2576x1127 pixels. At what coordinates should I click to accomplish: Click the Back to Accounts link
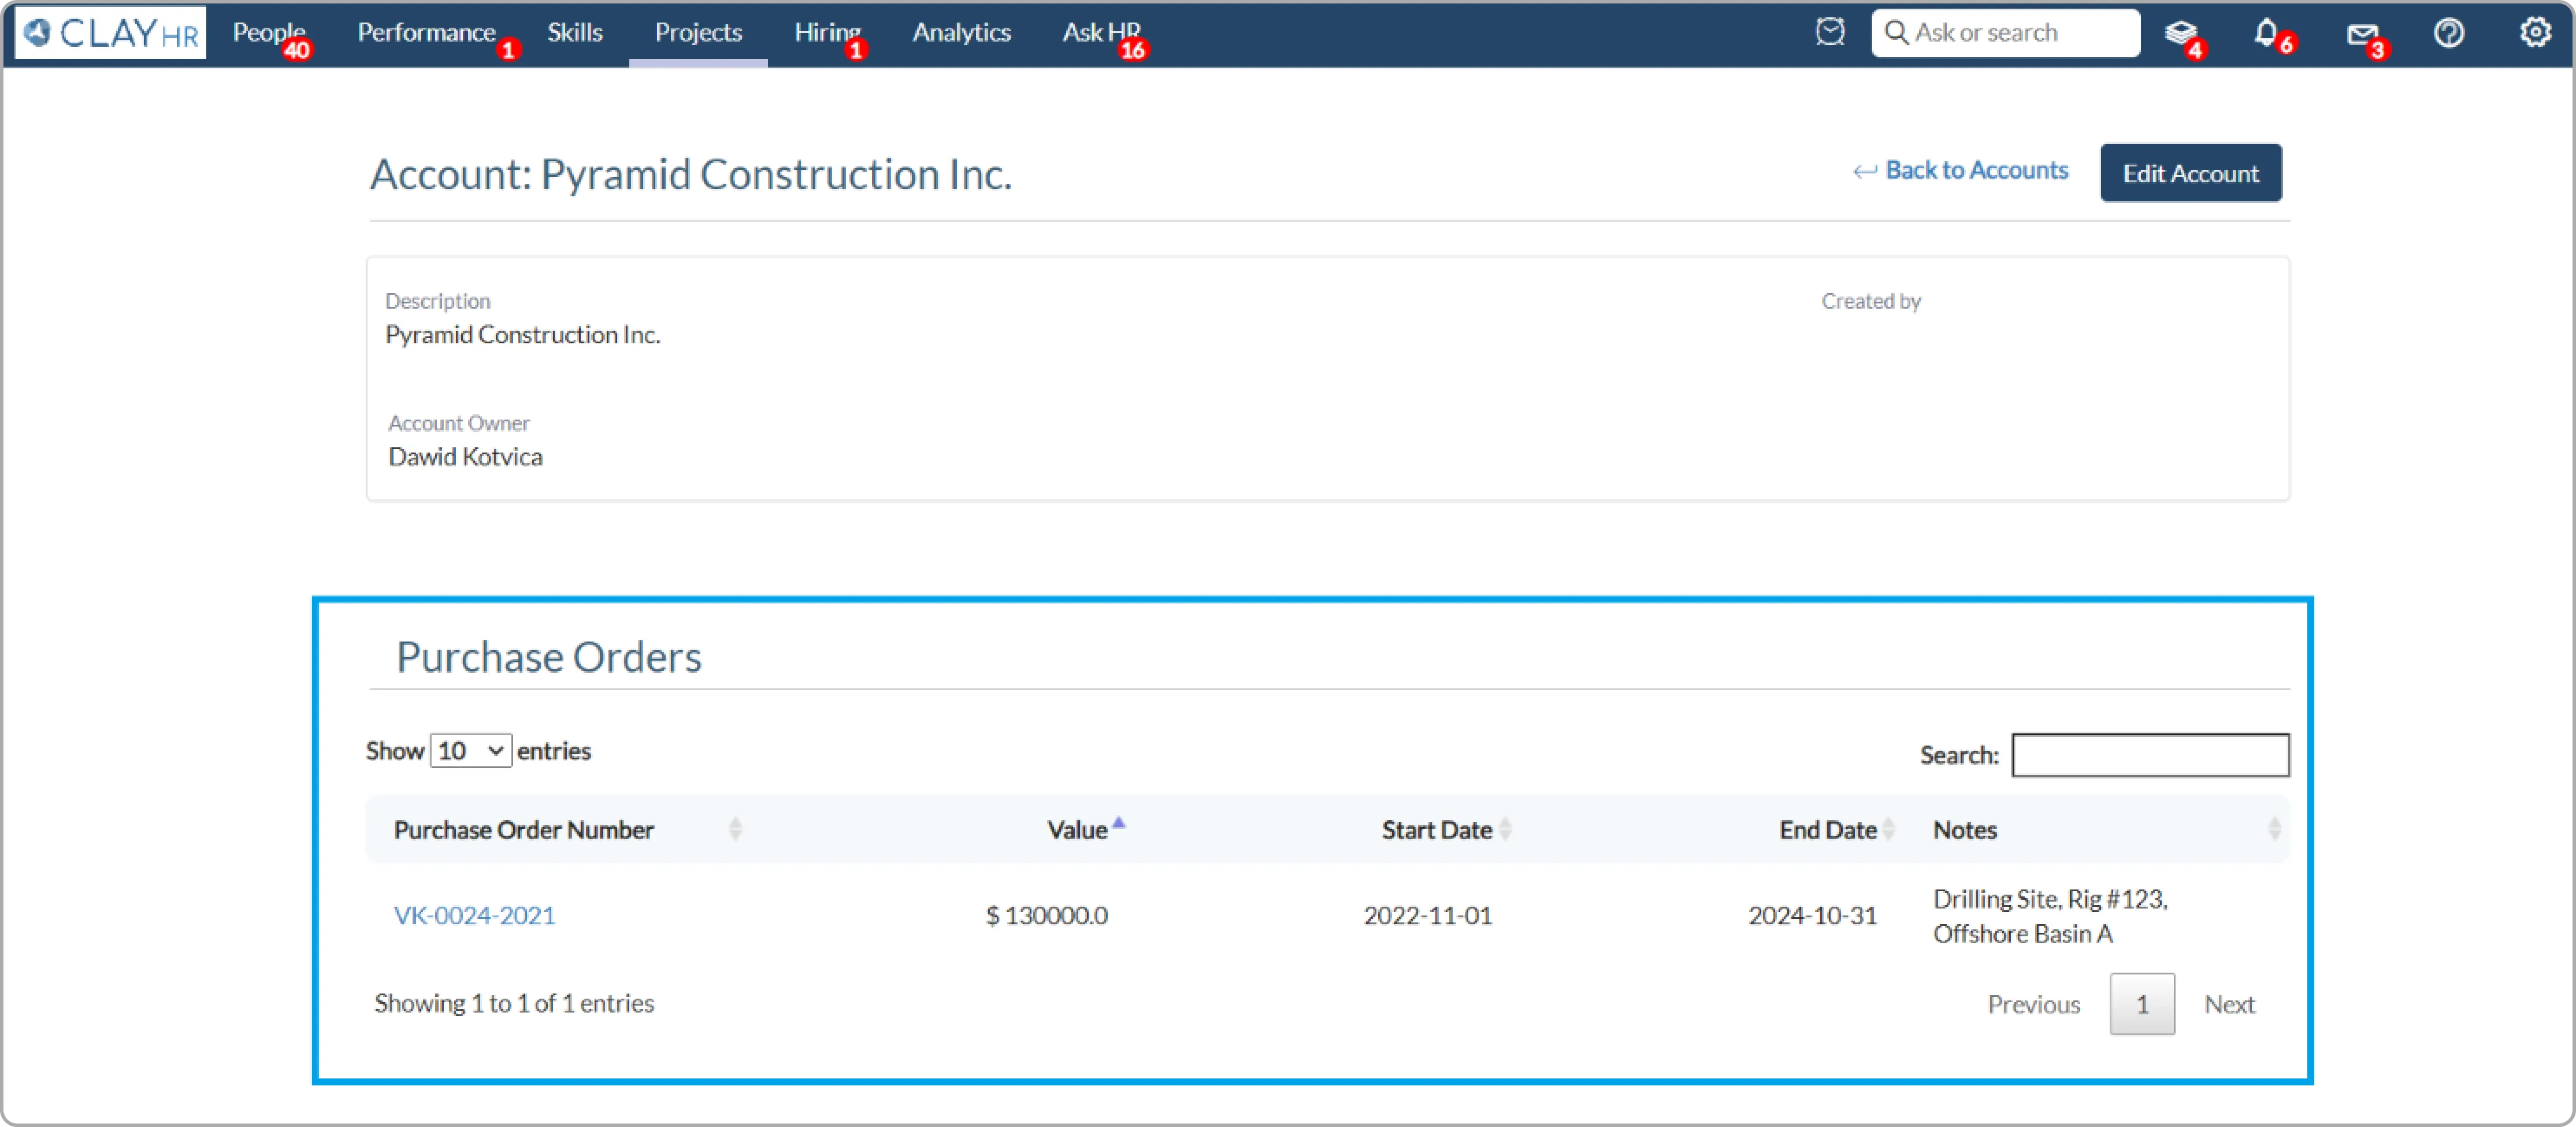tap(1960, 171)
